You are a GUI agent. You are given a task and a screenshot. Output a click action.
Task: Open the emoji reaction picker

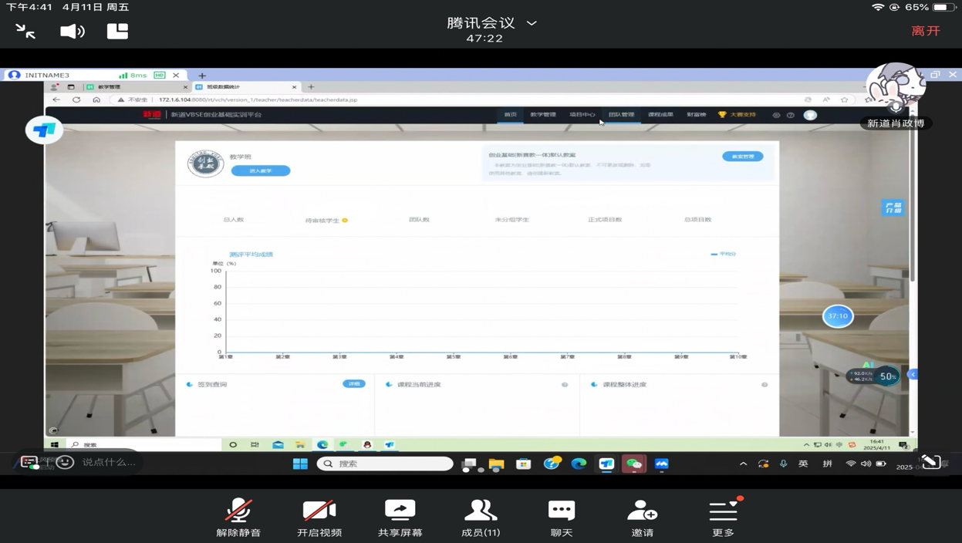tap(65, 462)
